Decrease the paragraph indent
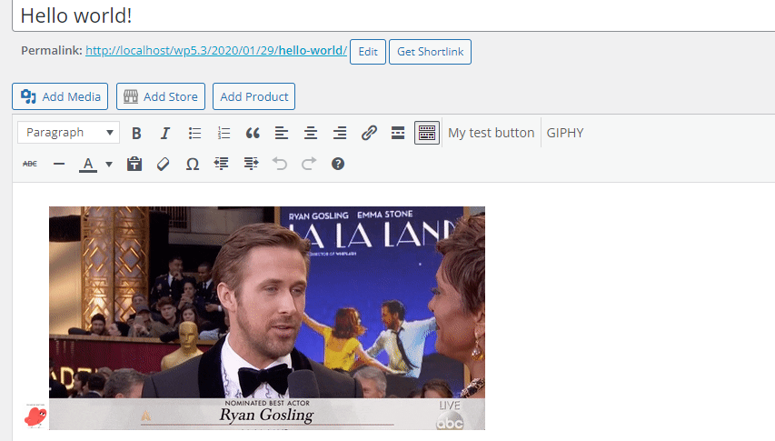 point(222,164)
